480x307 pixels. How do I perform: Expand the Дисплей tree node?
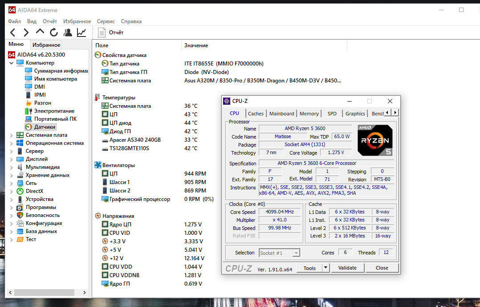[x=11, y=159]
